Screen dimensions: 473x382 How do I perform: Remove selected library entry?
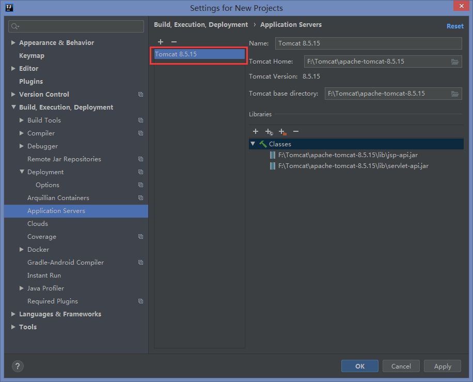pyautogui.click(x=296, y=131)
